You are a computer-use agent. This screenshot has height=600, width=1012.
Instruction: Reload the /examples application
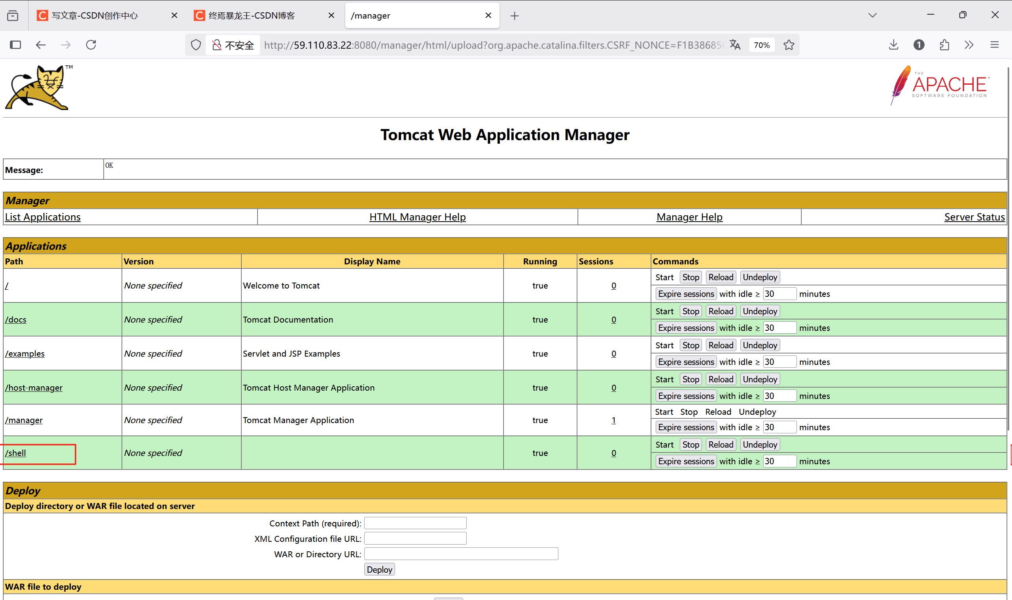click(x=721, y=345)
